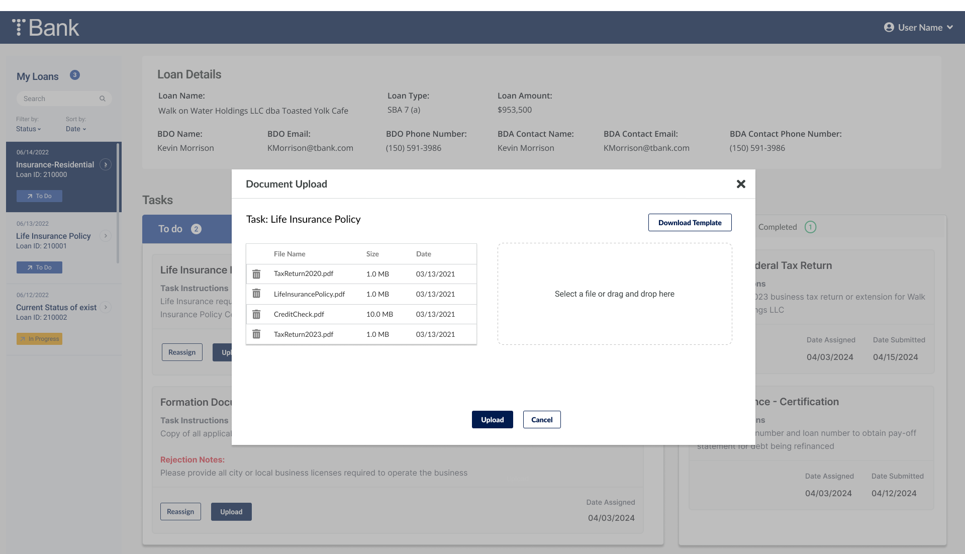Delete LifeInsurancePolicy.pdf using trash icon
965x554 pixels.
click(256, 294)
